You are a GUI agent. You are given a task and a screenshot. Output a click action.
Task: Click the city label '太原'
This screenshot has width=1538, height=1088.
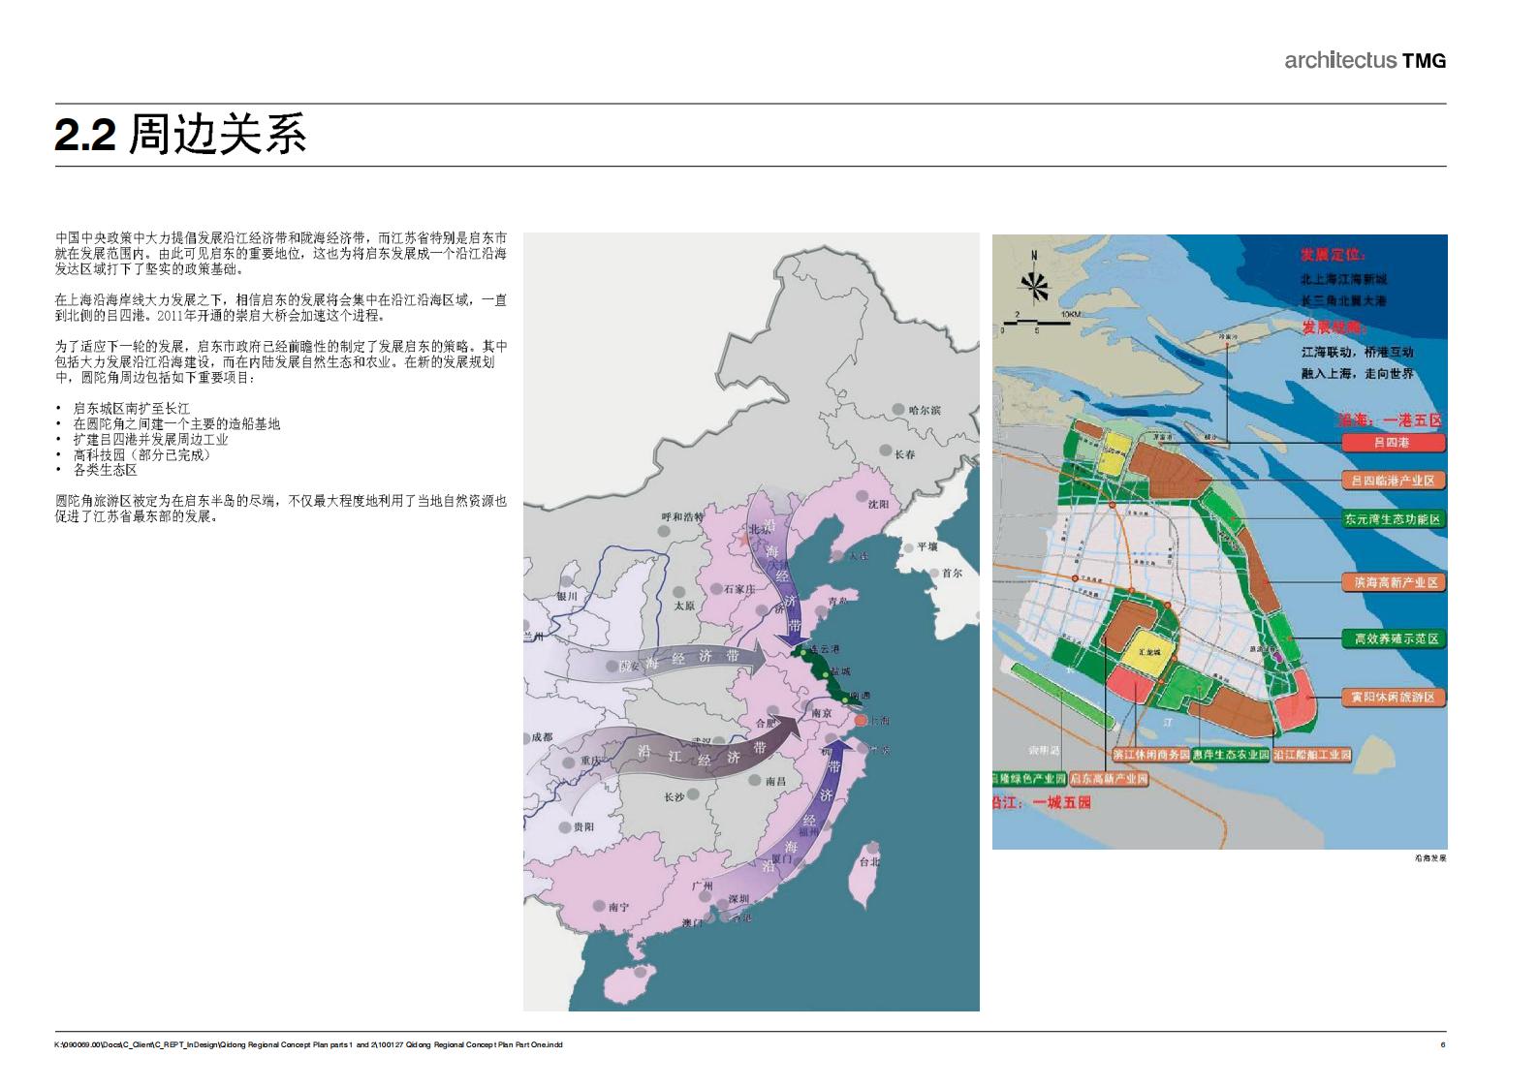coord(684,606)
